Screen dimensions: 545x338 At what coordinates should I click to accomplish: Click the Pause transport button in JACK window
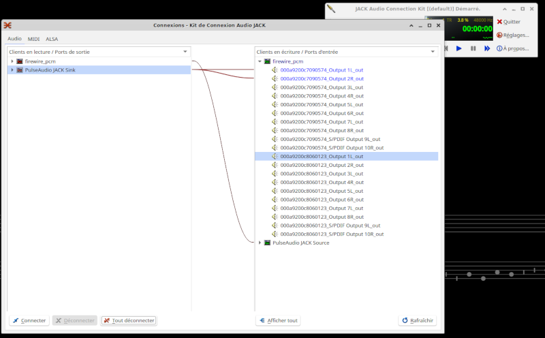473,48
